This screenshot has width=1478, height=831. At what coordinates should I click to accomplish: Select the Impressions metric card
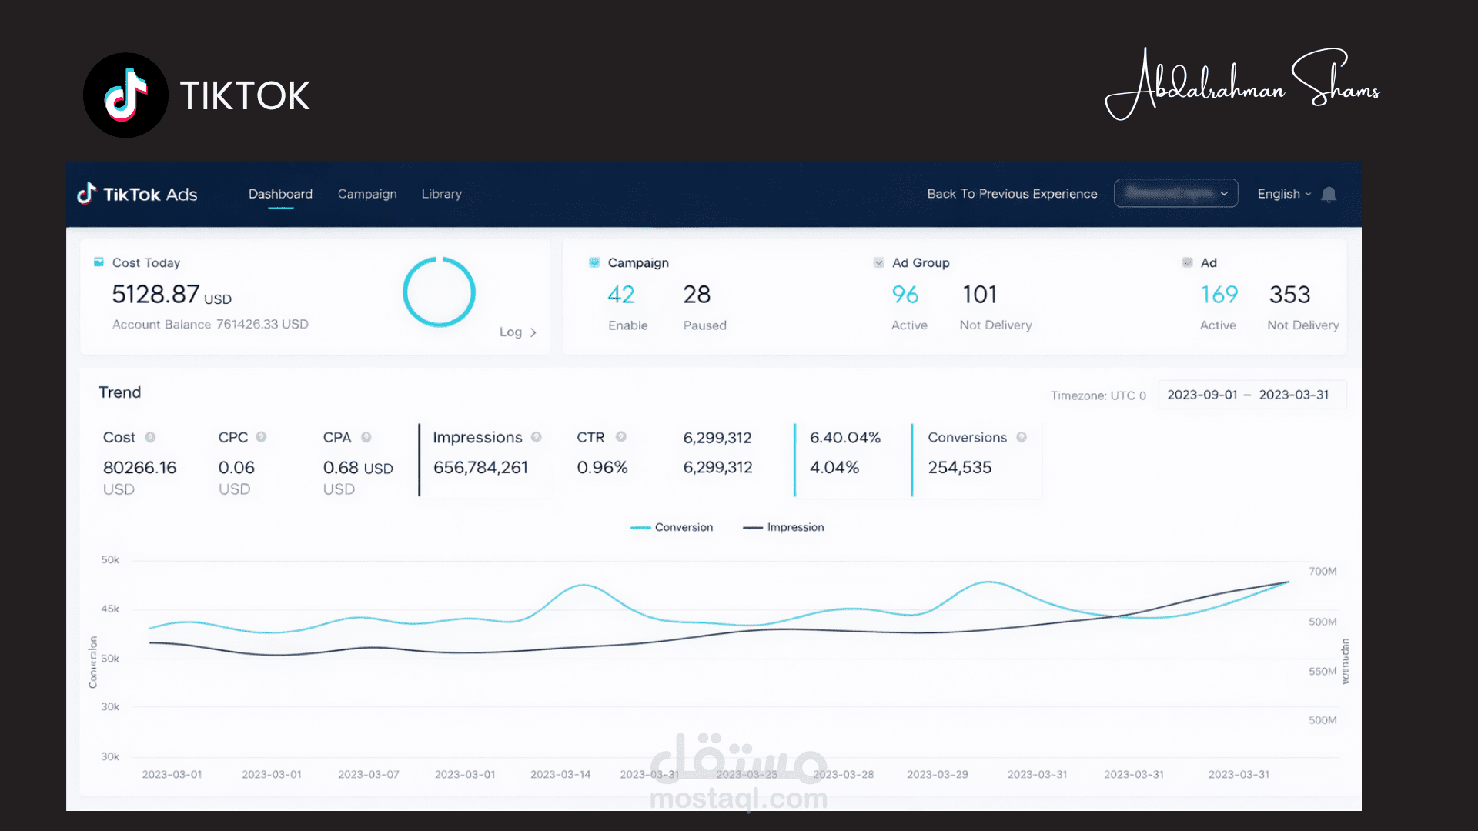tap(486, 460)
